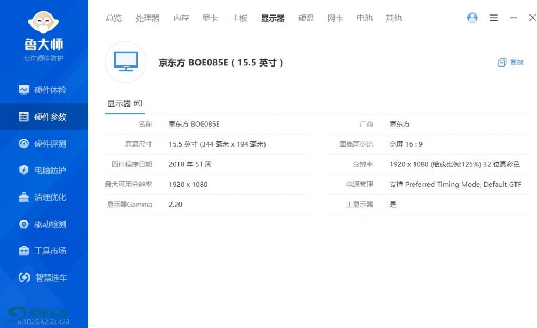Screen dimensions: 537x328
Task: Click the 最大可用分辨率 value 1920 x 1080
Action: 188,184
